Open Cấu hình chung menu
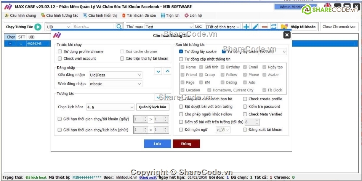This screenshot has height=181, width=362. click(x=20, y=16)
